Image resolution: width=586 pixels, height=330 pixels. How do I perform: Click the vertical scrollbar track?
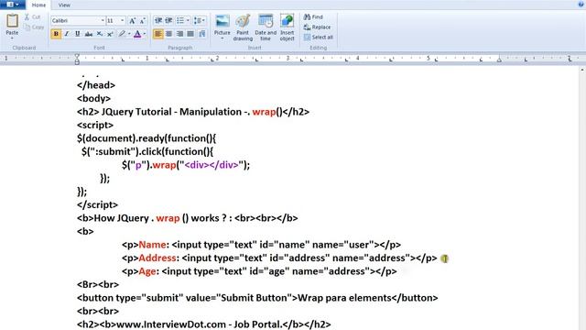point(582,202)
